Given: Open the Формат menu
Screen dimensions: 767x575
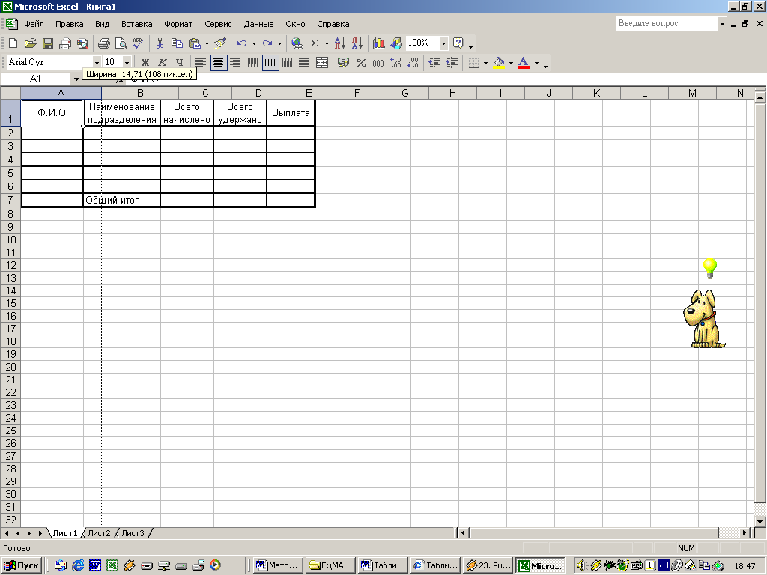Looking at the screenshot, I should click(178, 24).
